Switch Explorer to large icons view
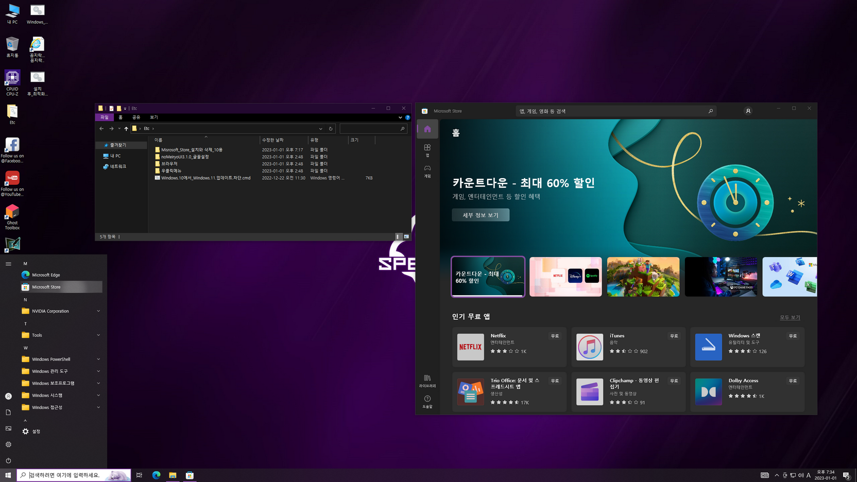The height and width of the screenshot is (482, 857). pos(406,237)
